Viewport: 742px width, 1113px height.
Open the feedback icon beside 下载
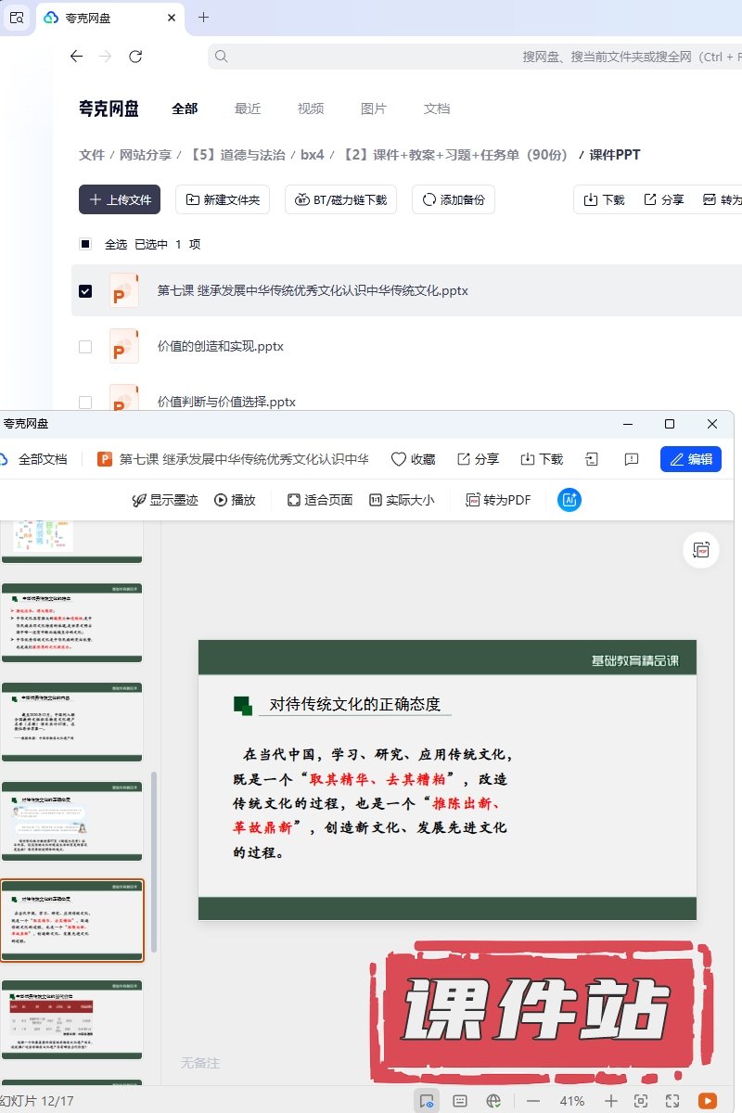(x=631, y=459)
